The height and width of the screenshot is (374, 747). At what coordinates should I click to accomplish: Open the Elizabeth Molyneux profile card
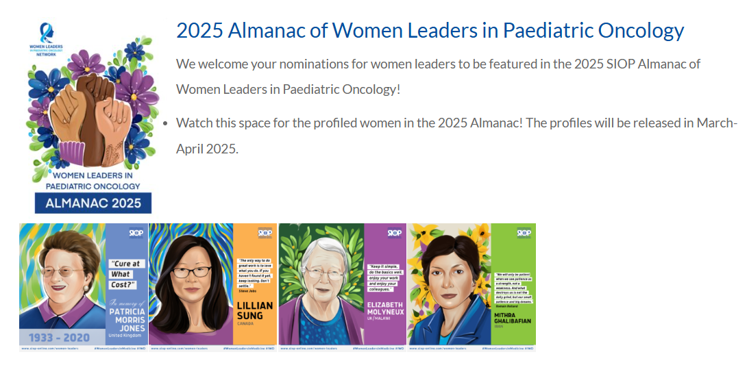pyautogui.click(x=342, y=286)
